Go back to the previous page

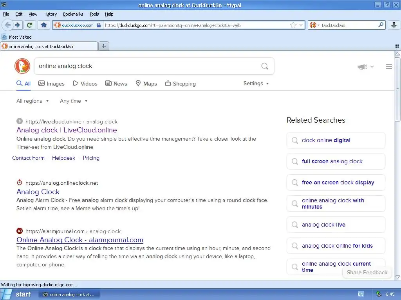click(8, 25)
